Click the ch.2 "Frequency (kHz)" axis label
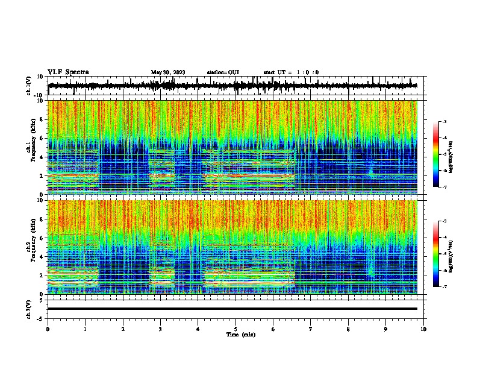 point(33,240)
